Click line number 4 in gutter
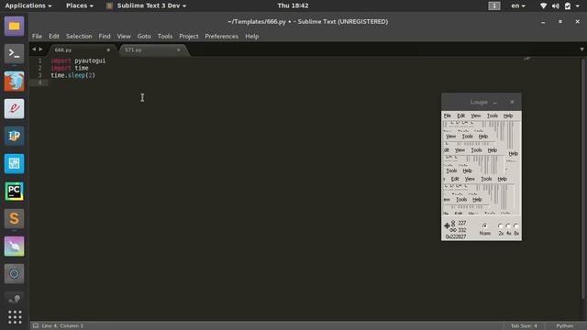This screenshot has height=330, width=587. 40,82
